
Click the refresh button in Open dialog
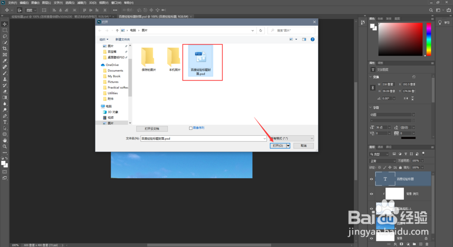pos(260,30)
